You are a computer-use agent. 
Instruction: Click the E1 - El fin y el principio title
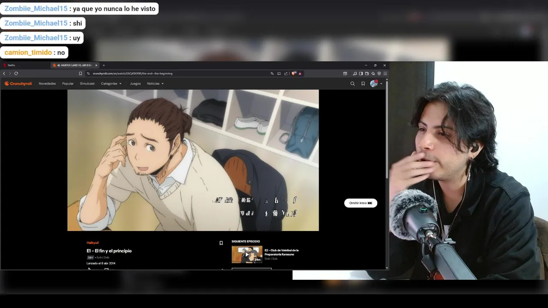(109, 251)
